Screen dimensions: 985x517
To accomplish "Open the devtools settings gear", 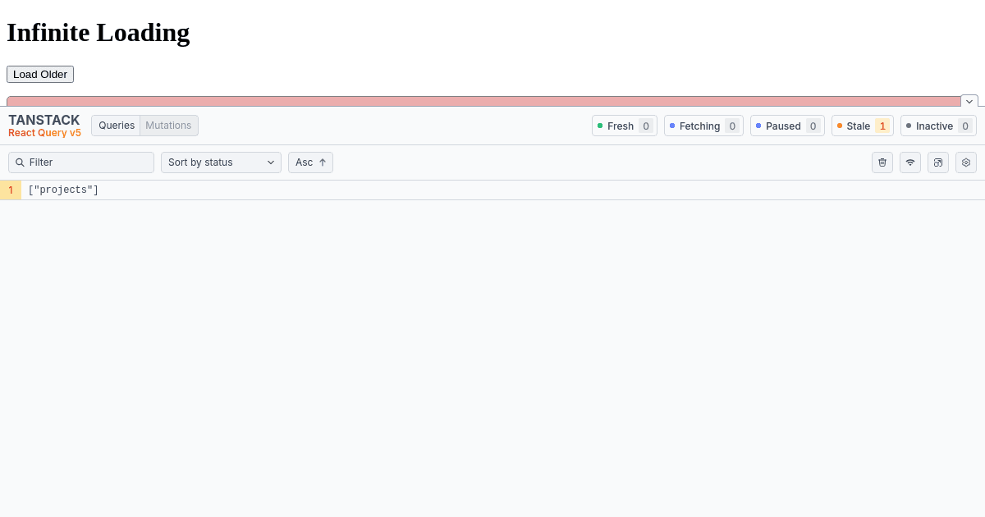I will coord(966,162).
